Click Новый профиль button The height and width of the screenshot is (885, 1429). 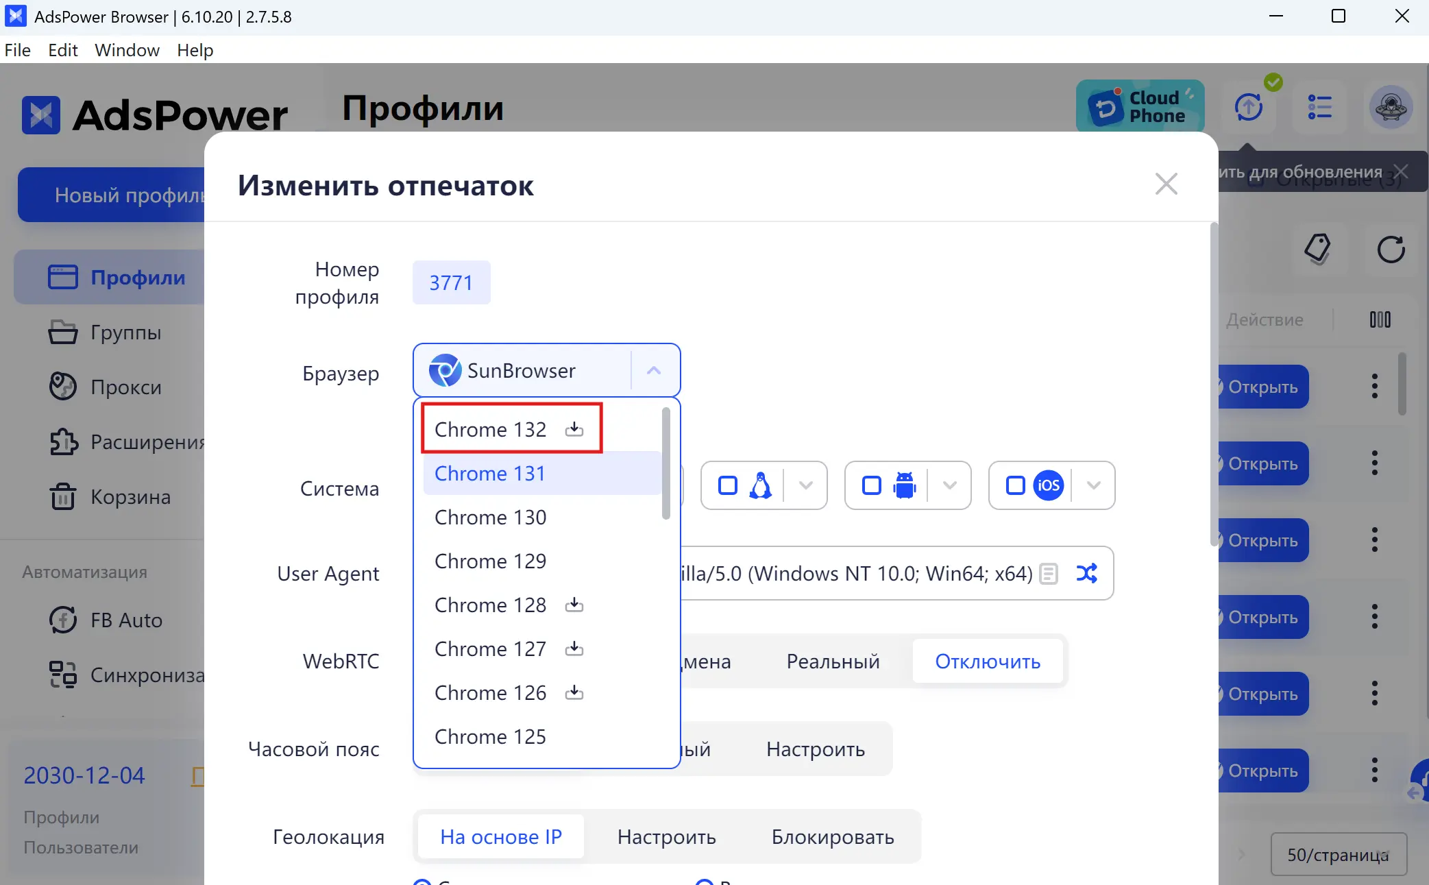coord(111,195)
